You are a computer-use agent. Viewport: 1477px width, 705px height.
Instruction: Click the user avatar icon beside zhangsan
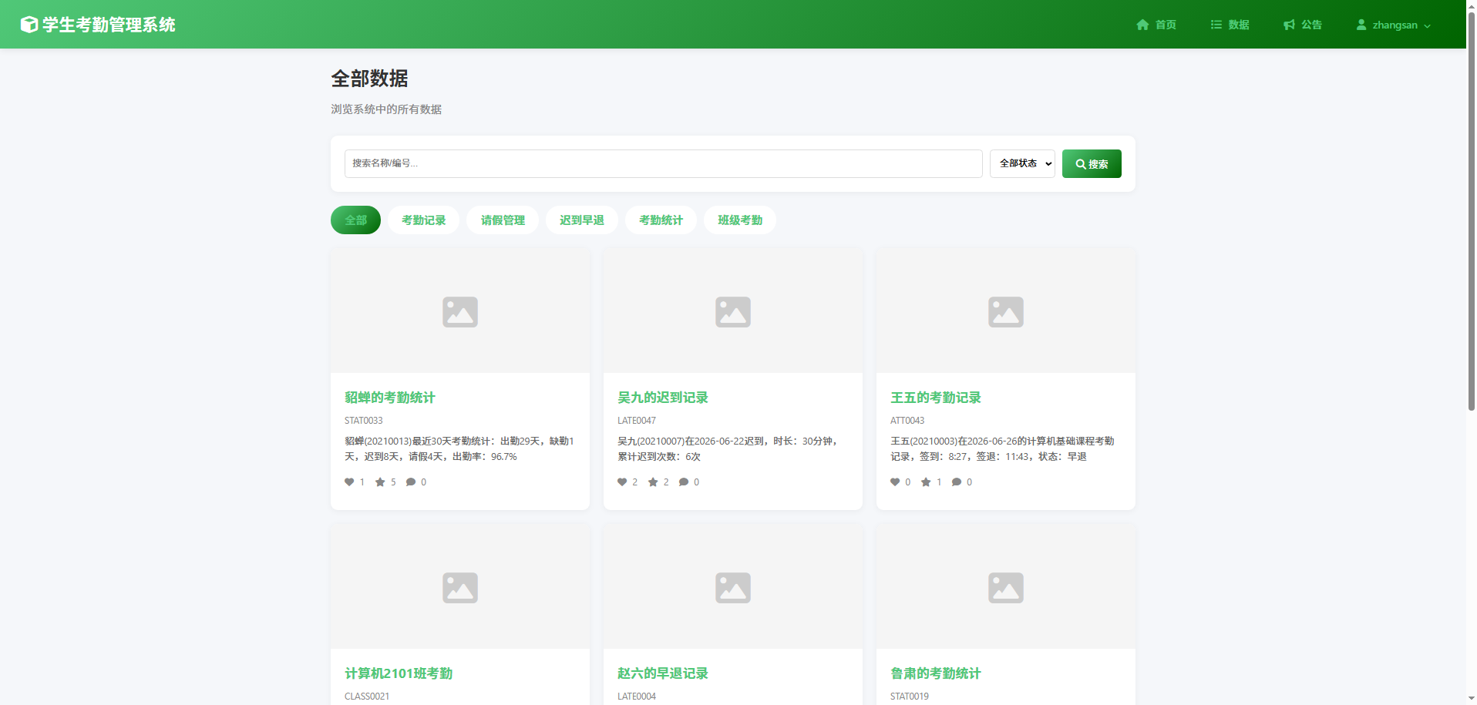(x=1361, y=25)
